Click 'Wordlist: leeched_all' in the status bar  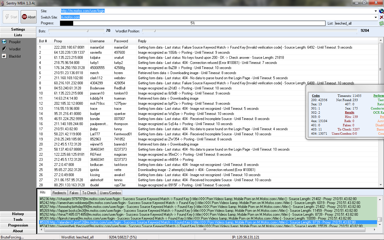pos(77,237)
